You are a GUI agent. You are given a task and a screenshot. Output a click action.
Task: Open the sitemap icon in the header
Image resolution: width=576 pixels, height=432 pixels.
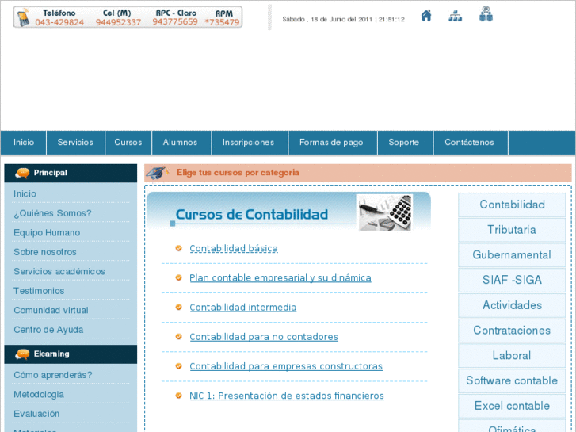[455, 16]
